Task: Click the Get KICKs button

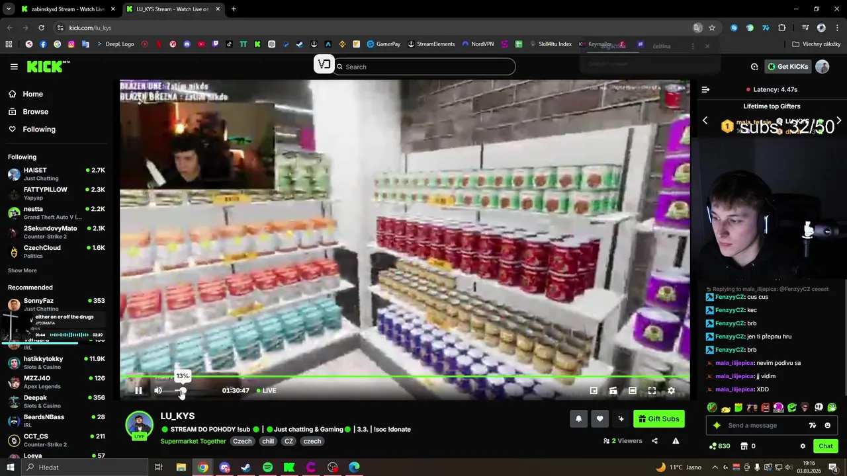Action: coord(788,66)
